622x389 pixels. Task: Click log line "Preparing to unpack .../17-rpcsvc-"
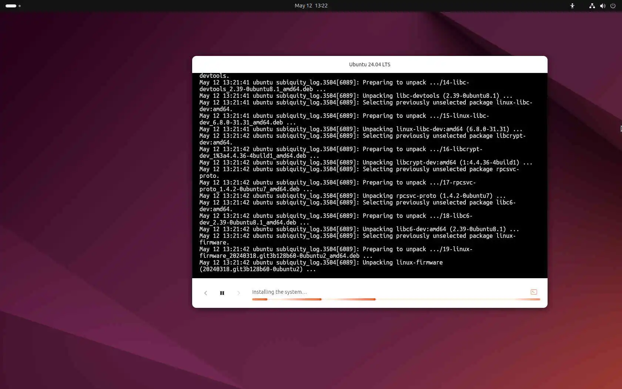(x=338, y=182)
